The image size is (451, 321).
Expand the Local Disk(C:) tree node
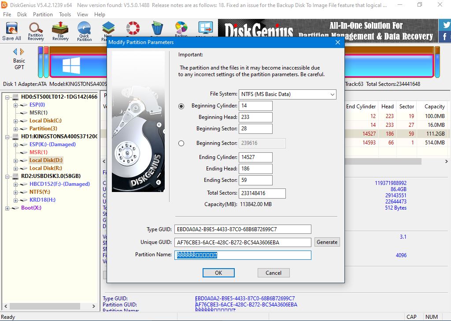(x=16, y=121)
